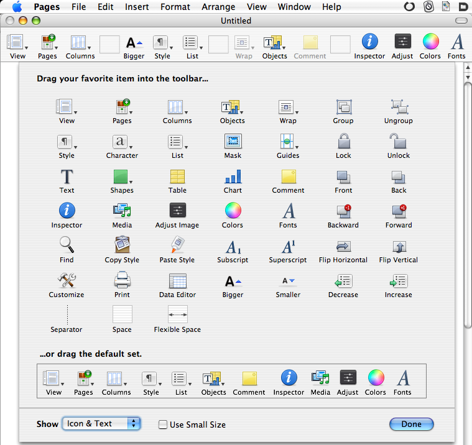Screen dimensions: 472x445
Task: Select the Flip Horizontal icon
Action: [x=343, y=246]
